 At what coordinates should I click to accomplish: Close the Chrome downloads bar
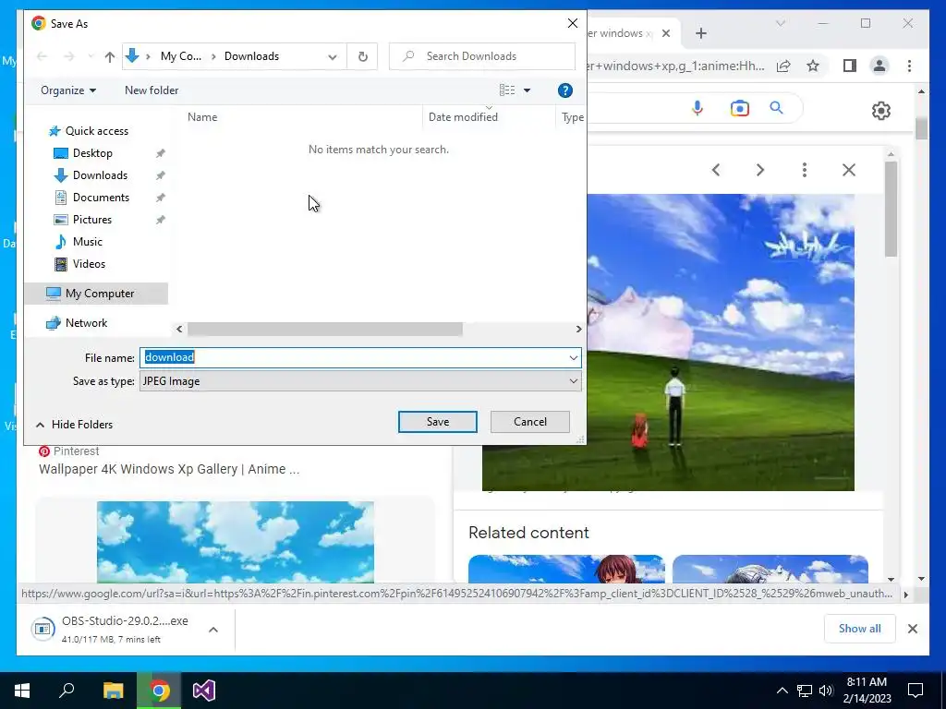coord(912,629)
